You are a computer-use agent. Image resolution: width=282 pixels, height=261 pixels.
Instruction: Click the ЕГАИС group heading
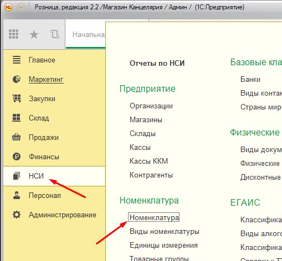[245, 202]
